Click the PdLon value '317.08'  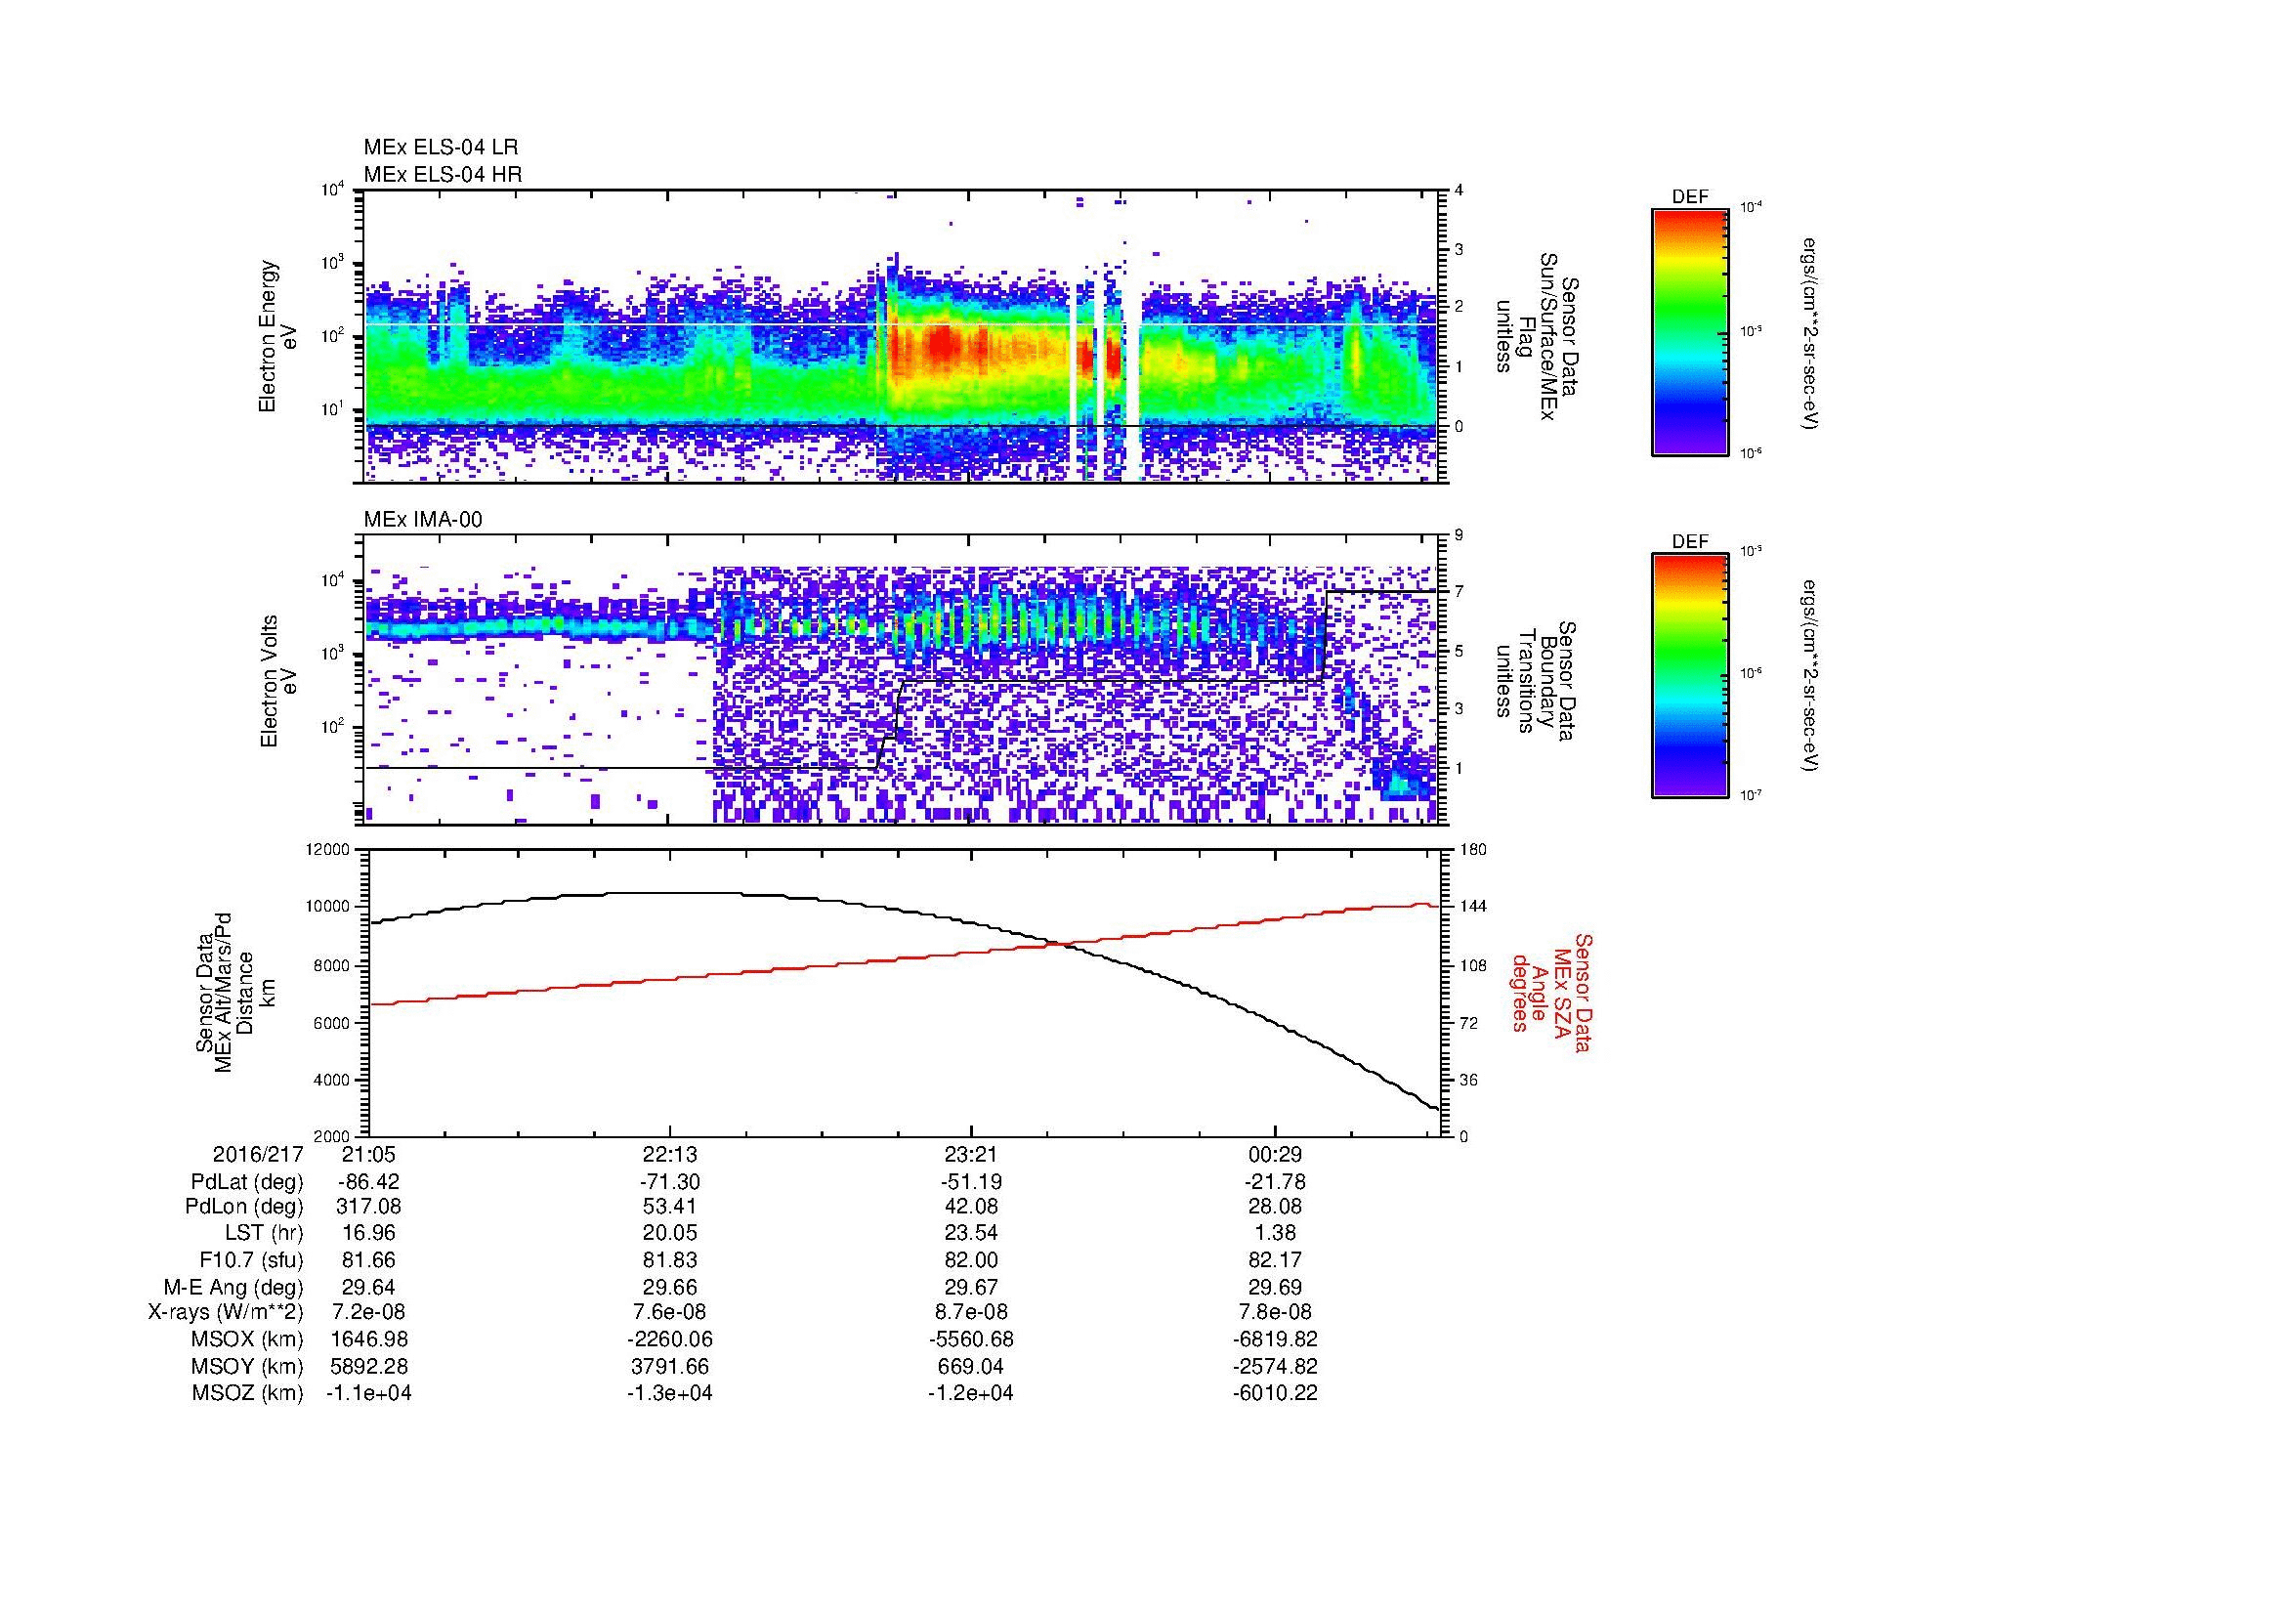point(368,1207)
